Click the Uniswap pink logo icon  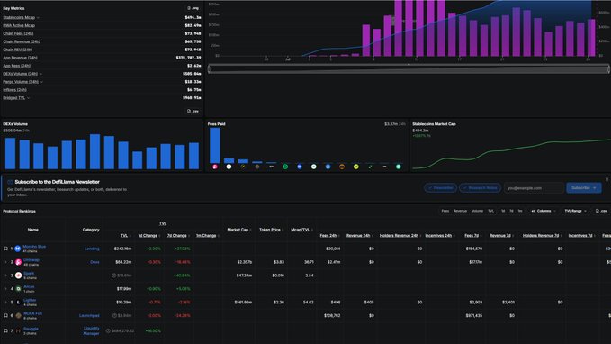pos(18,262)
